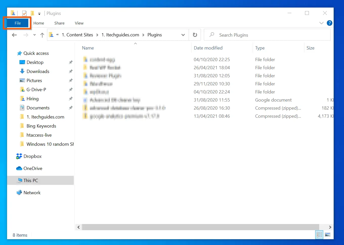The height and width of the screenshot is (245, 344).
Task: Click the Up one level arrow
Action: (x=42, y=35)
